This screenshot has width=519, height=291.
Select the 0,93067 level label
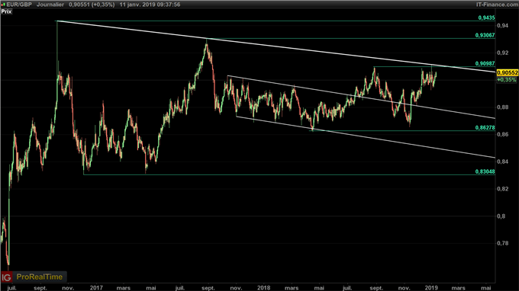pyautogui.click(x=485, y=35)
